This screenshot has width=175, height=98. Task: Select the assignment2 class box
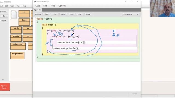tap(17, 56)
